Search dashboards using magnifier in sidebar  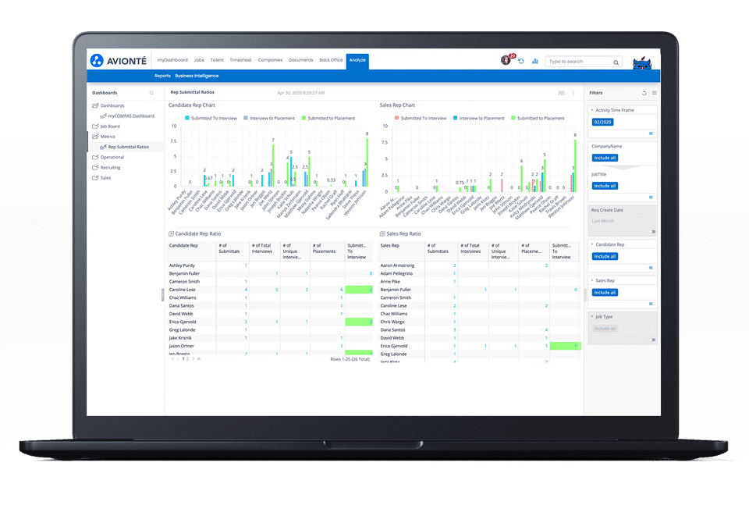[x=151, y=93]
